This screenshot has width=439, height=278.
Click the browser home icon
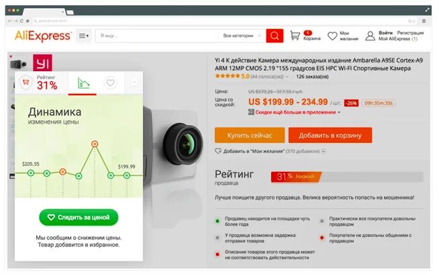point(28,21)
